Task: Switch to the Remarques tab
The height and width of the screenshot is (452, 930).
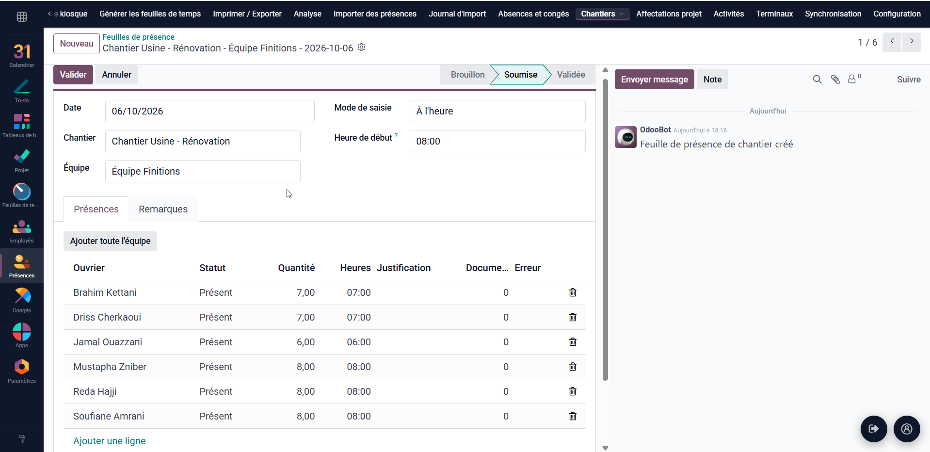Action: pos(163,209)
